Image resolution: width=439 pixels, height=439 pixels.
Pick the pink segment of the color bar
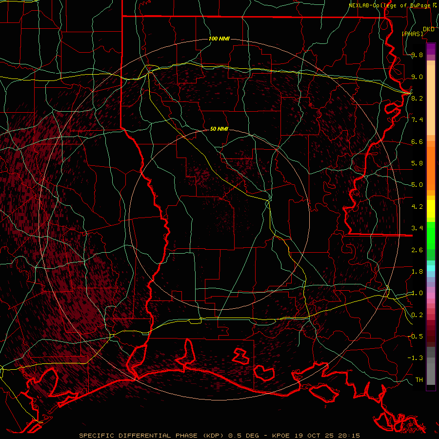(x=431, y=296)
